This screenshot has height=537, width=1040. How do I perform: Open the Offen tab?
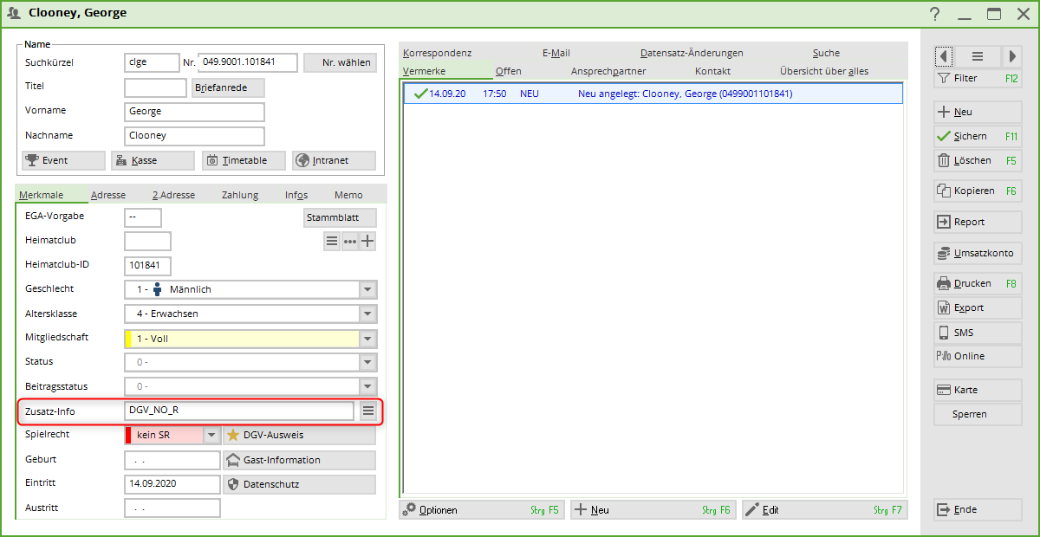point(509,71)
